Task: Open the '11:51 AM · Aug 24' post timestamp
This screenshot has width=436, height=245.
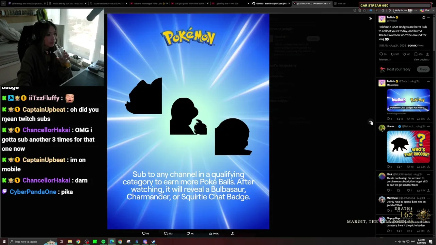Action: point(392,46)
